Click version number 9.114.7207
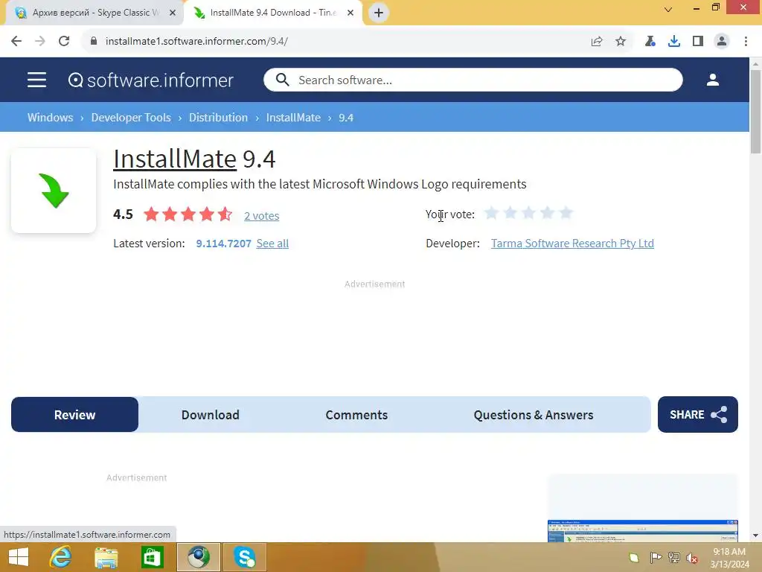762x572 pixels. 223,244
